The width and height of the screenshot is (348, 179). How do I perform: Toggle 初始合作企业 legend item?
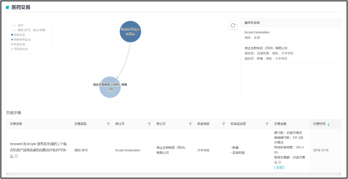point(22,40)
